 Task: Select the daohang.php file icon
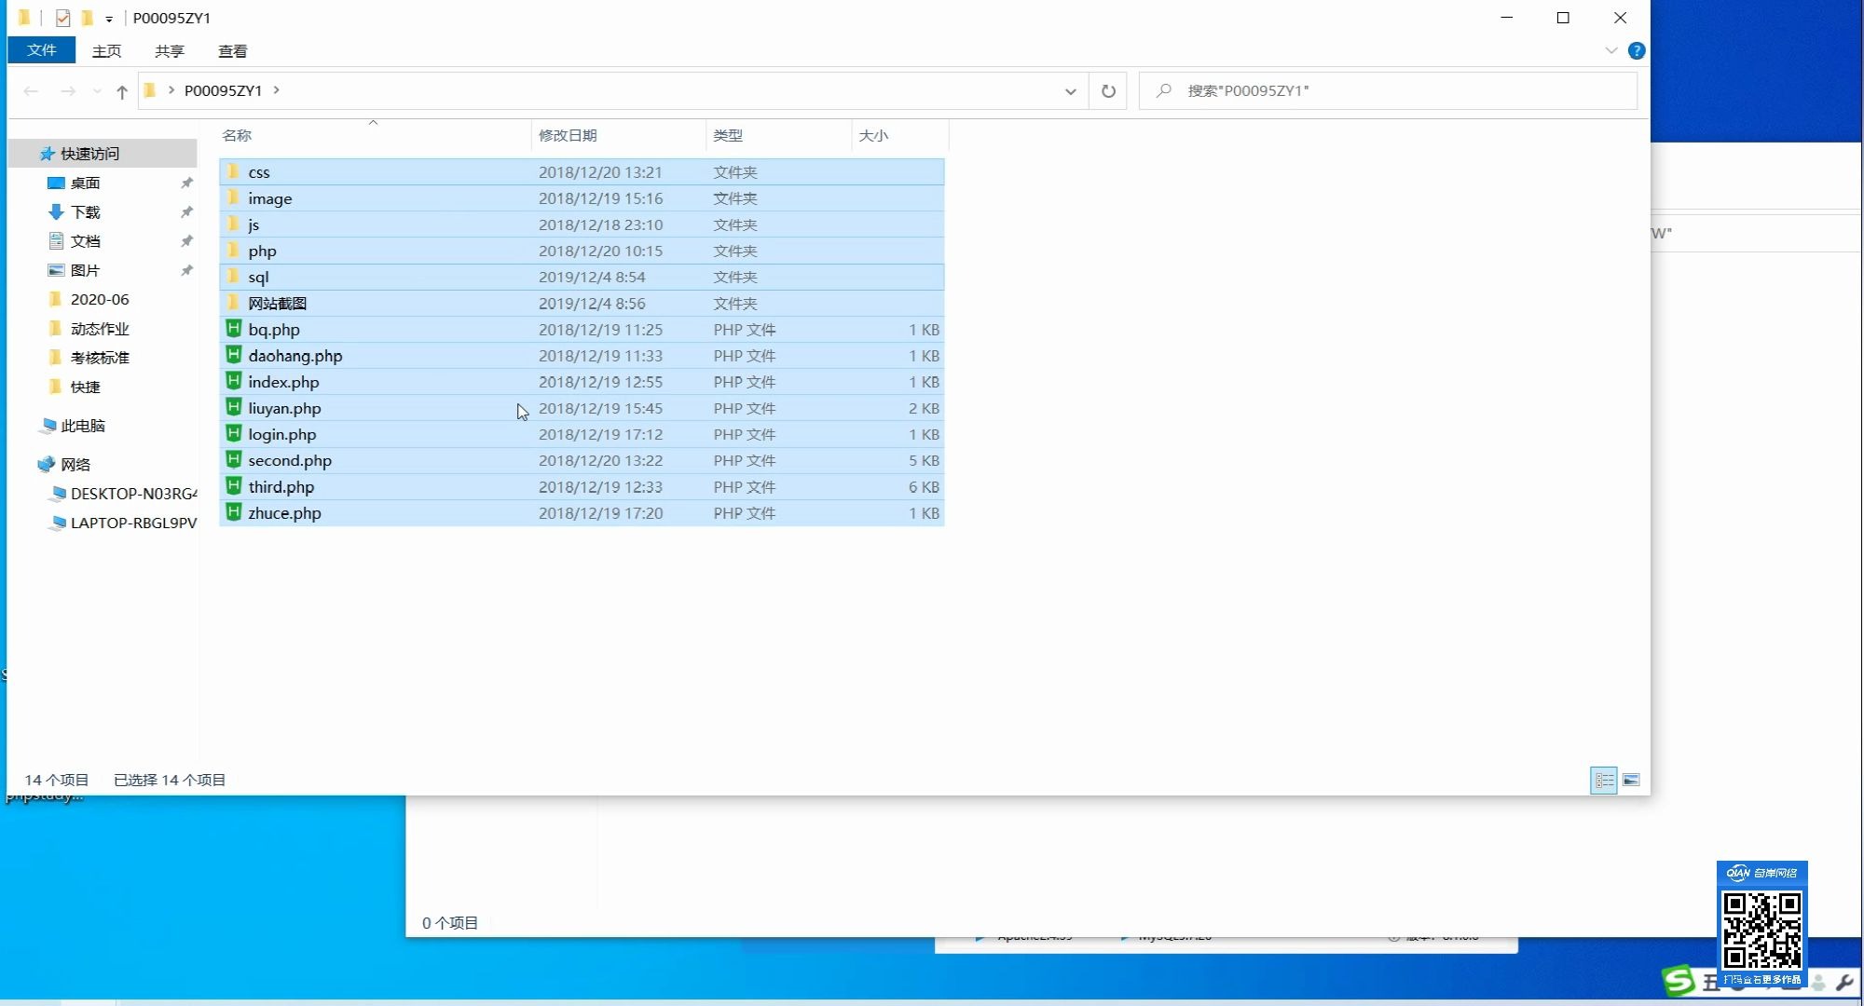click(234, 354)
